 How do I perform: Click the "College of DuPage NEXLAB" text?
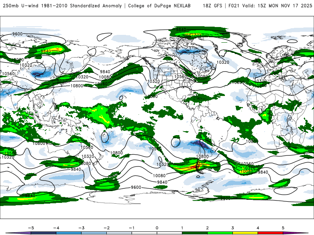tap(159, 6)
